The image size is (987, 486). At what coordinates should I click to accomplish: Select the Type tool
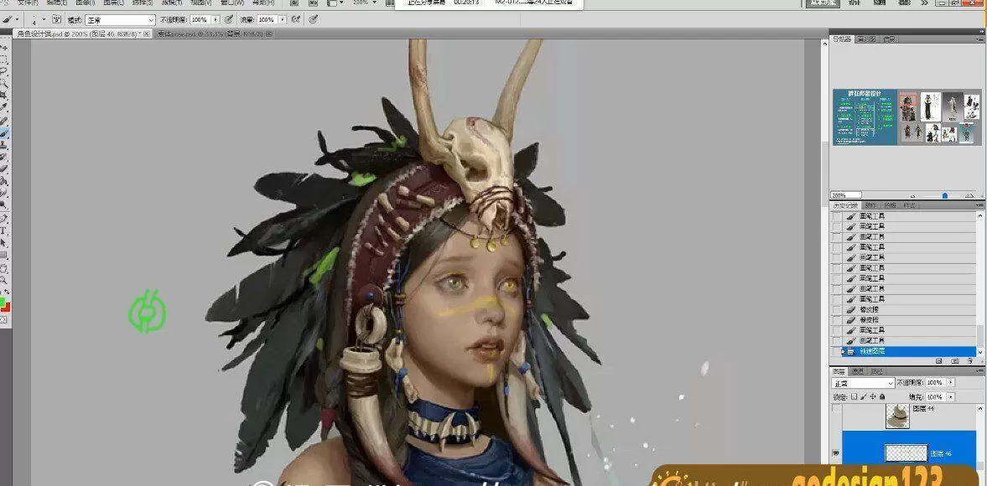click(4, 230)
